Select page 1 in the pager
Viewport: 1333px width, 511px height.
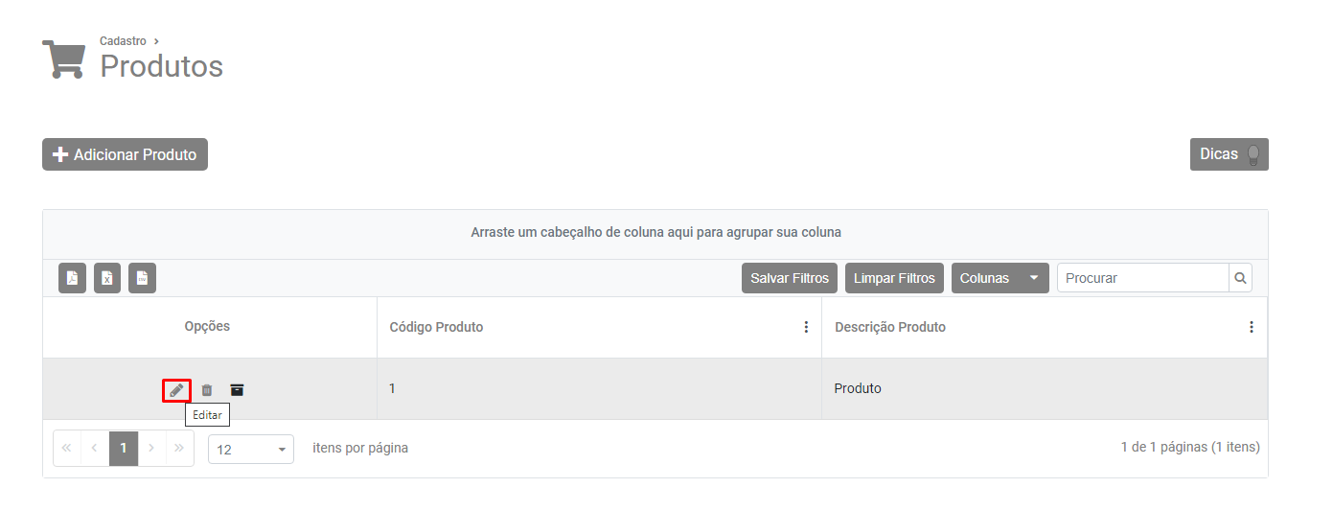[x=124, y=448]
